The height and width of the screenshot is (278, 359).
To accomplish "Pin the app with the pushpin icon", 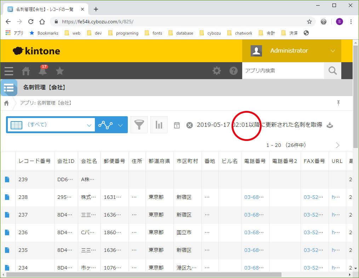I will point(338,103).
